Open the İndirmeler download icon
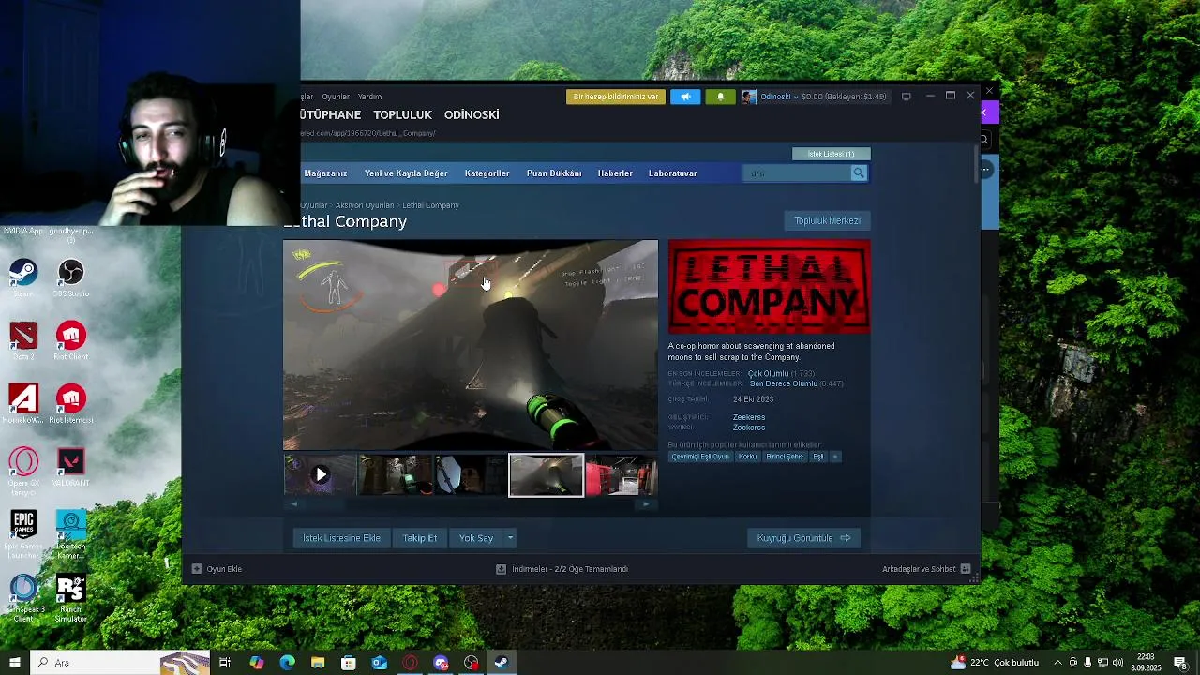The image size is (1200, 675). 501,569
